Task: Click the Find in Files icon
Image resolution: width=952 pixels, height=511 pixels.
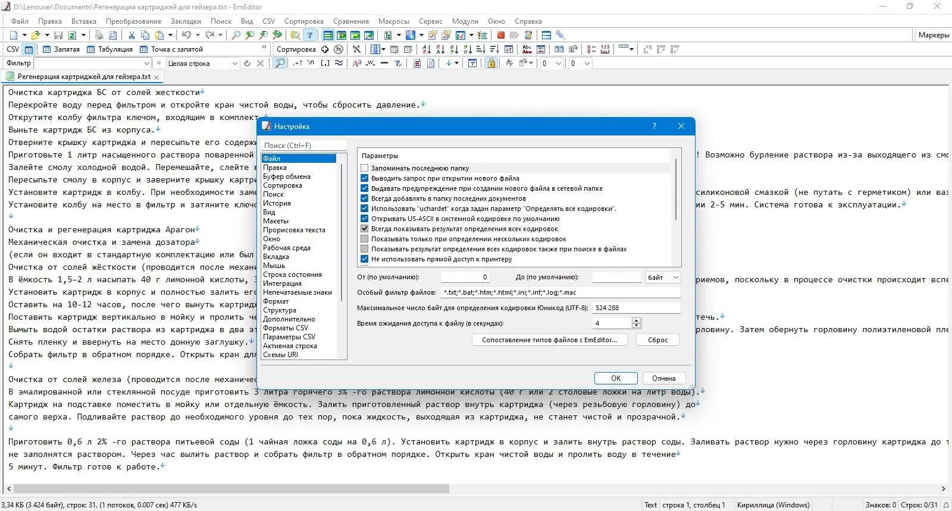Action: click(x=295, y=35)
